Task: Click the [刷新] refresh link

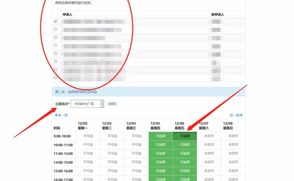Action: (112, 104)
